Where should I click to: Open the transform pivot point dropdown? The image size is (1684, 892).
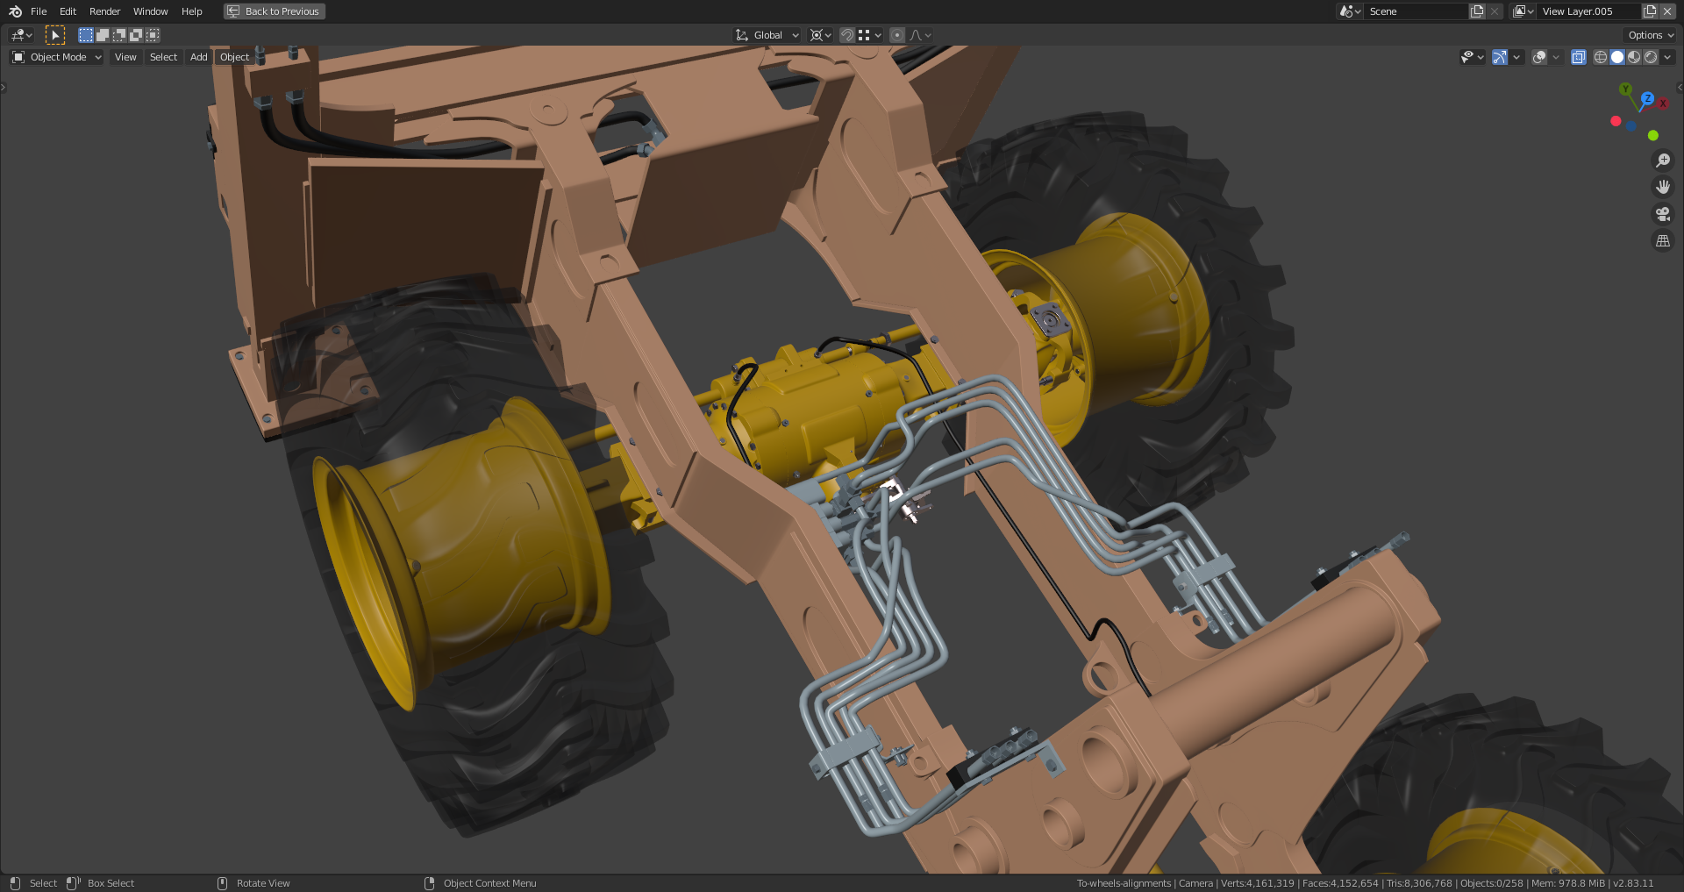point(821,35)
